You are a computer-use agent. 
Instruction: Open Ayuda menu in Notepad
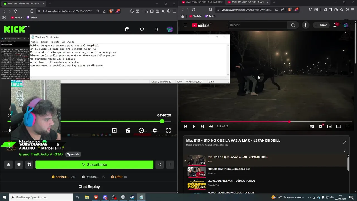(x=71, y=42)
